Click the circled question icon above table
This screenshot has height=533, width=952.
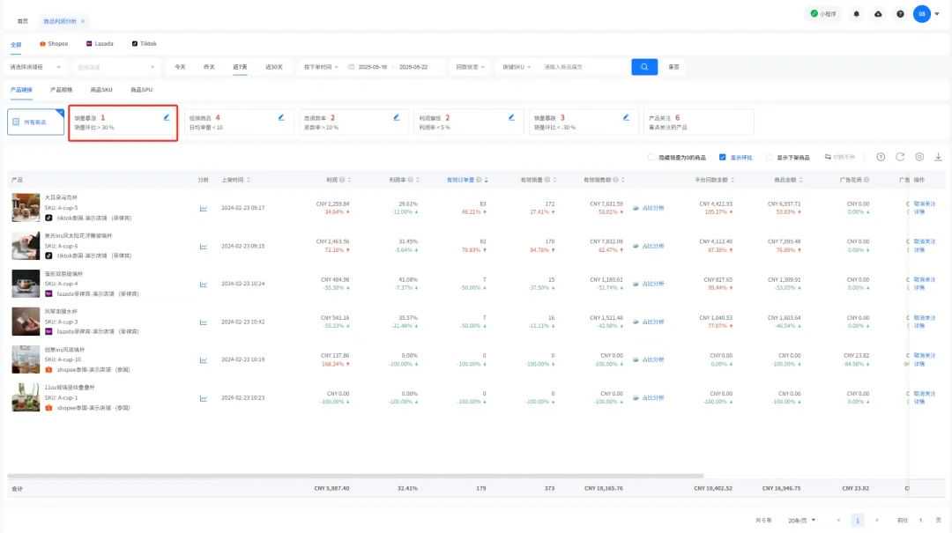point(881,157)
